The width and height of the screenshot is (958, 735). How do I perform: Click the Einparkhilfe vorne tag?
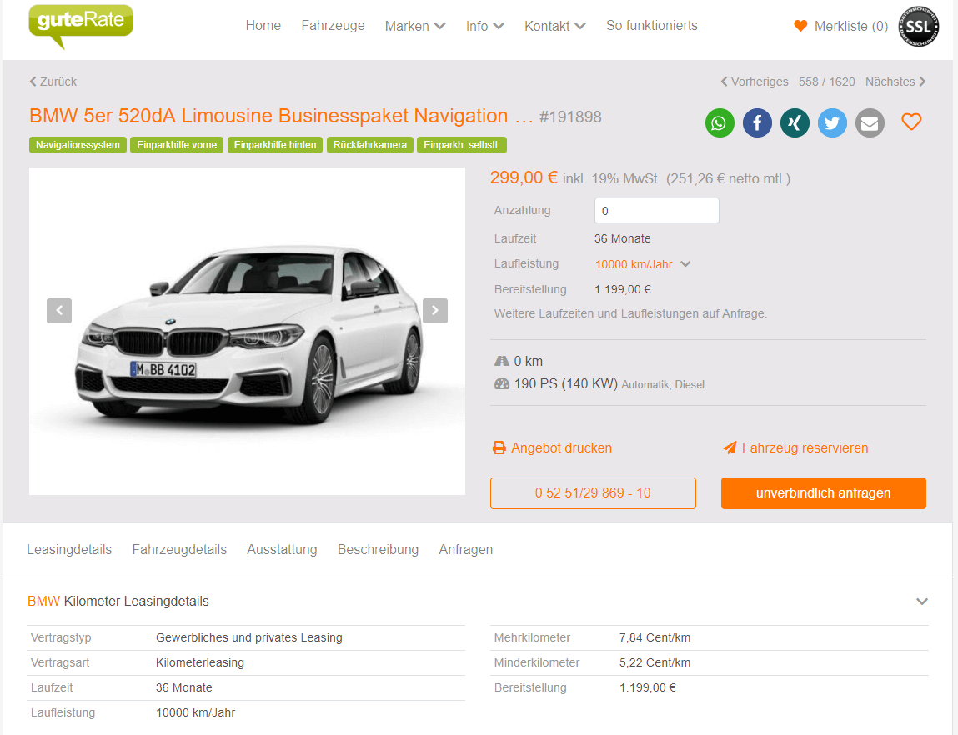click(177, 145)
